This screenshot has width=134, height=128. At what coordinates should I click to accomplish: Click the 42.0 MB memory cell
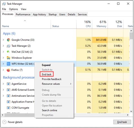click(100, 46)
